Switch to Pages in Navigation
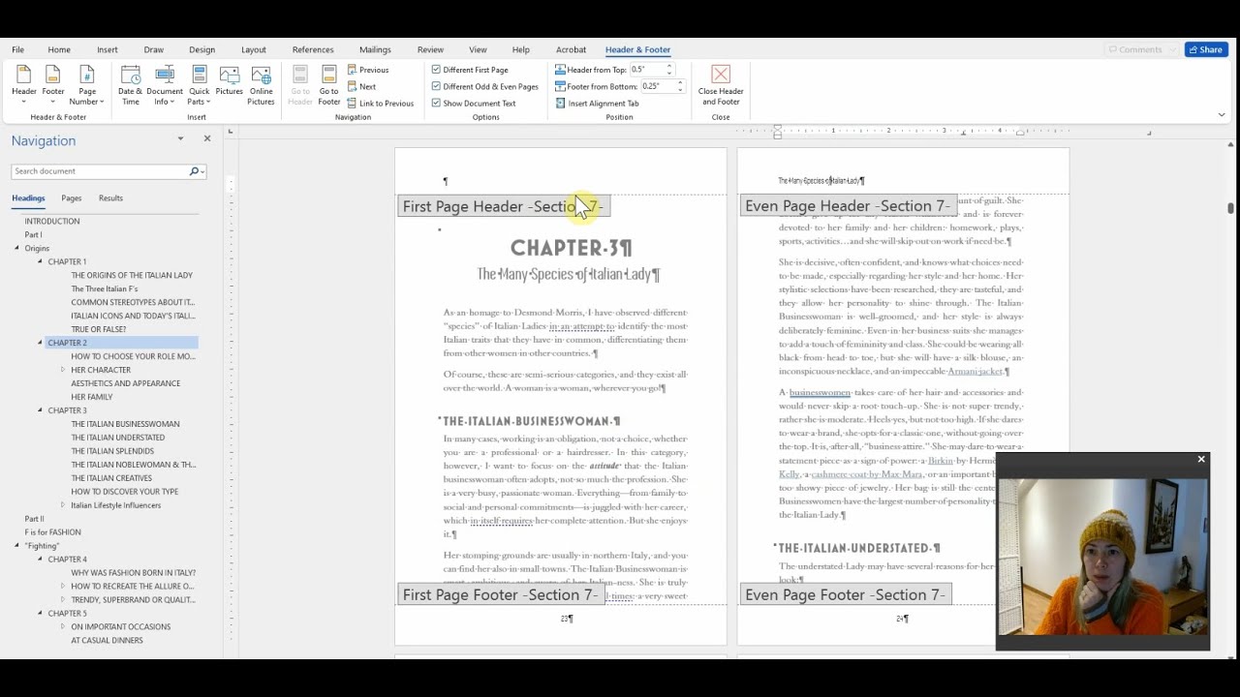Screen dimensions: 1240x697 pos(72,198)
